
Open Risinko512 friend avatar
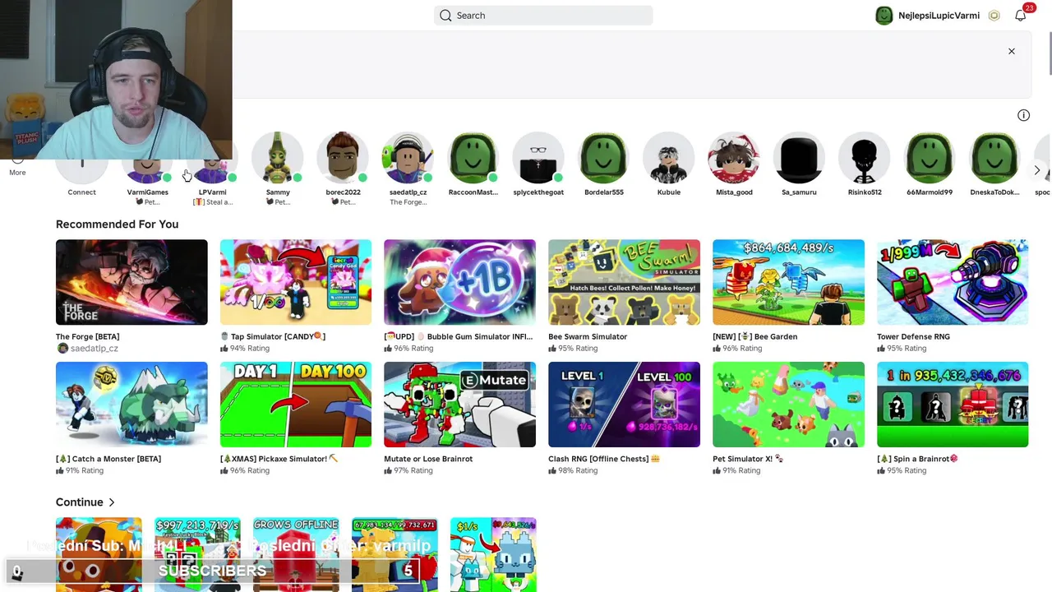(865, 157)
